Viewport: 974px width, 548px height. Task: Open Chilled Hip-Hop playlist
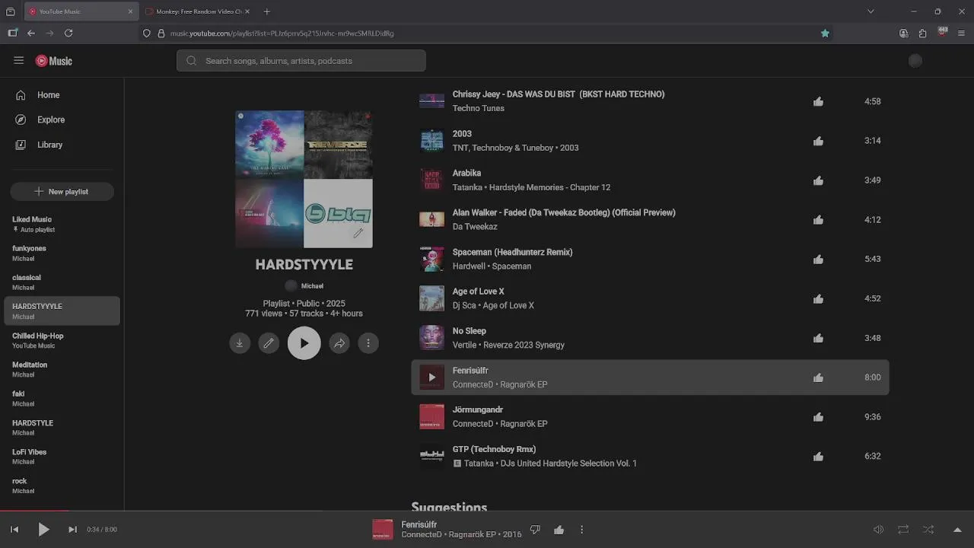(x=62, y=340)
